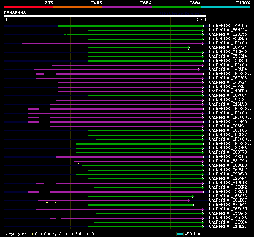Image resolution: width=254 pixels, height=237 pixels.
Task: Select the UniRef100_Q45TX6 label
Action: pos(228,218)
